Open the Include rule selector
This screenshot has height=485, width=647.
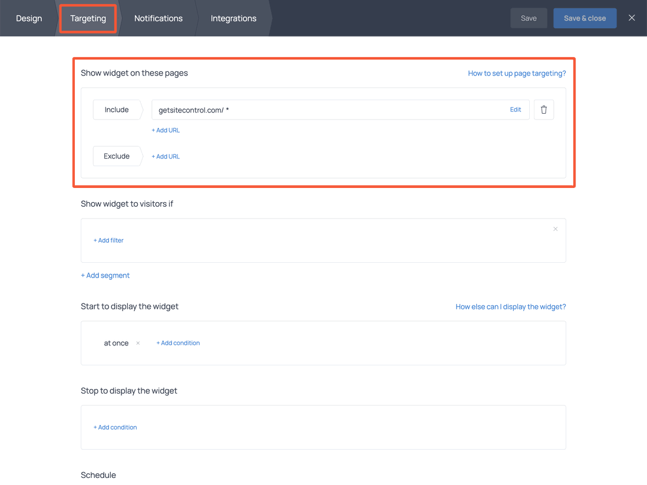[116, 109]
